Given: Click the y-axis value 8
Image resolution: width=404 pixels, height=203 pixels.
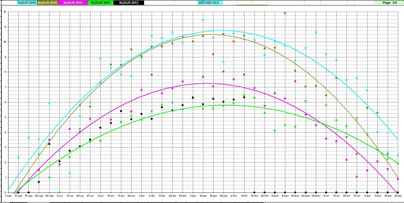Looking at the screenshot, I should tap(5, 72).
